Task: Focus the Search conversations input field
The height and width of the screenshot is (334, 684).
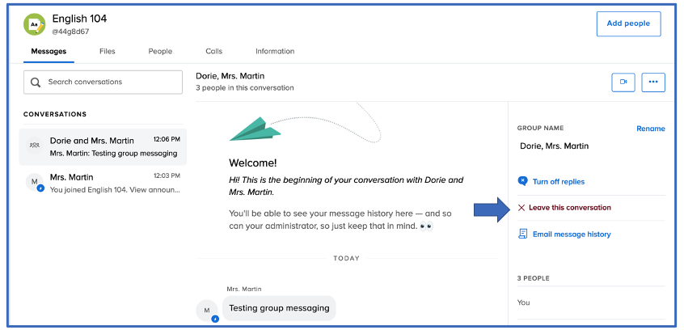Action: click(x=109, y=82)
